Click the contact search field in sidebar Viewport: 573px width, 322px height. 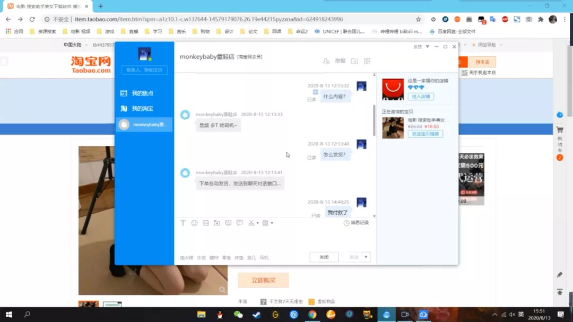coord(144,70)
